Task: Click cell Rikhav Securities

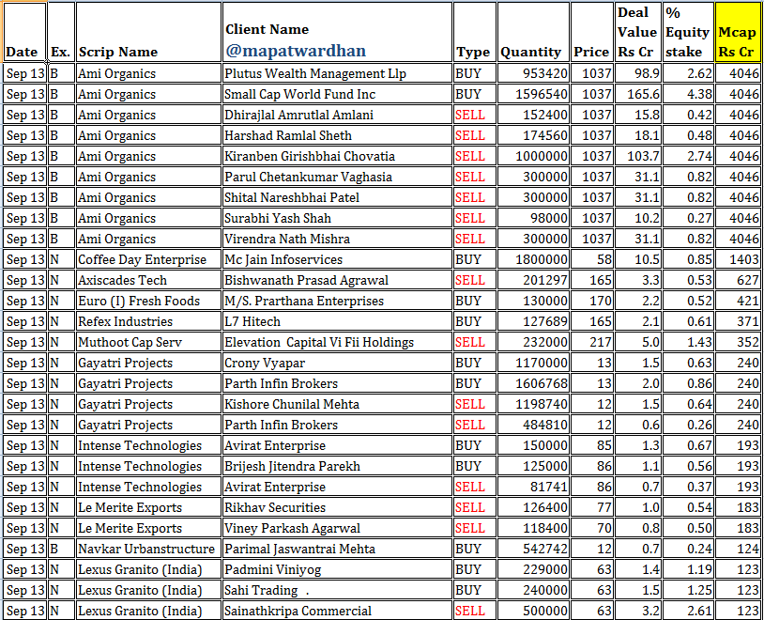Action: click(337, 507)
